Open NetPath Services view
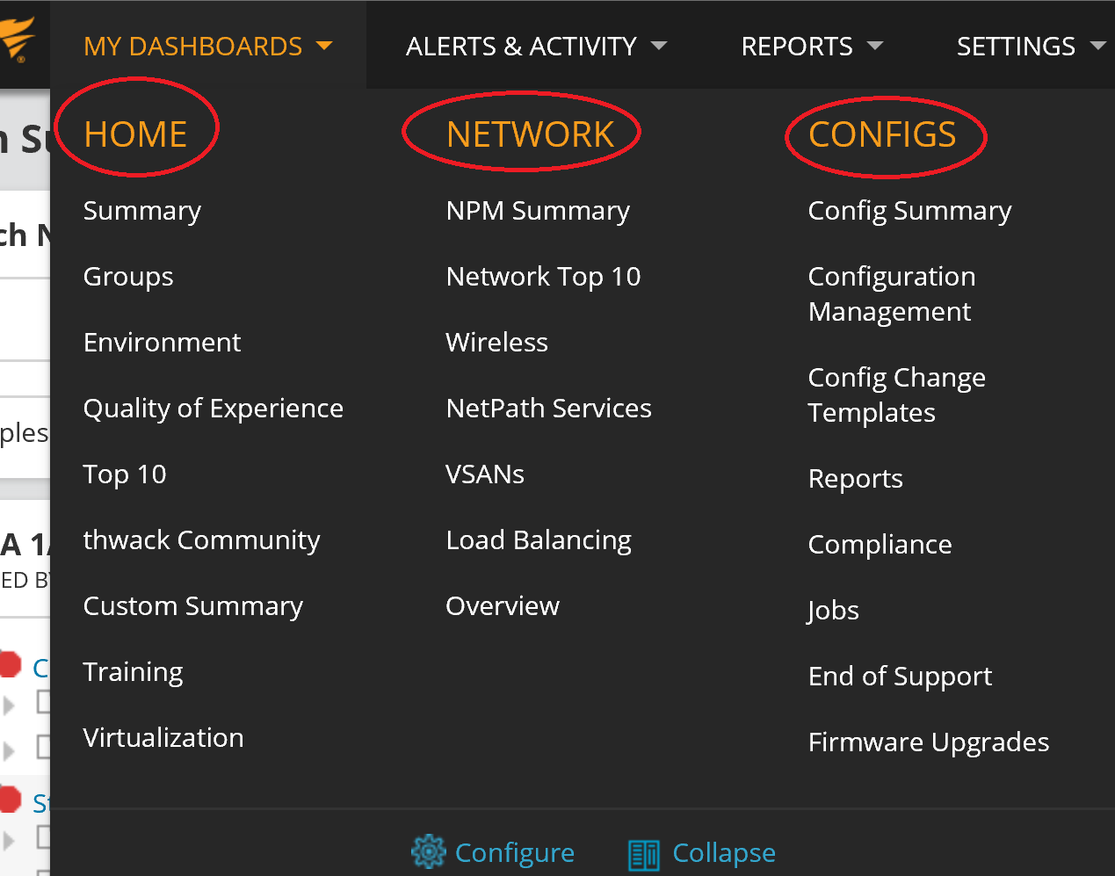The image size is (1115, 876). 549,408
